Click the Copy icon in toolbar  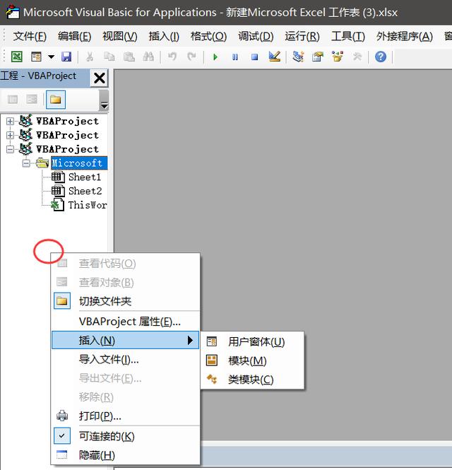[x=109, y=57]
